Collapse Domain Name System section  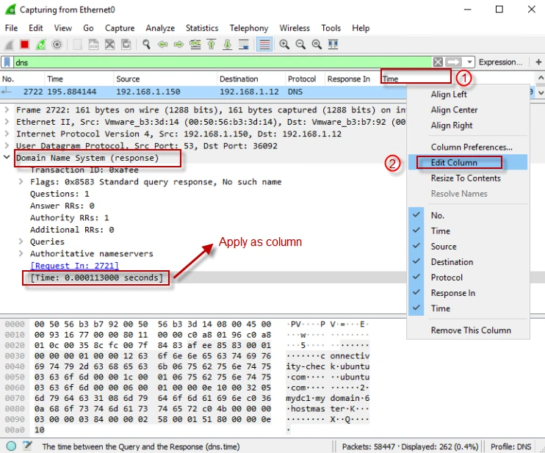coord(7,158)
